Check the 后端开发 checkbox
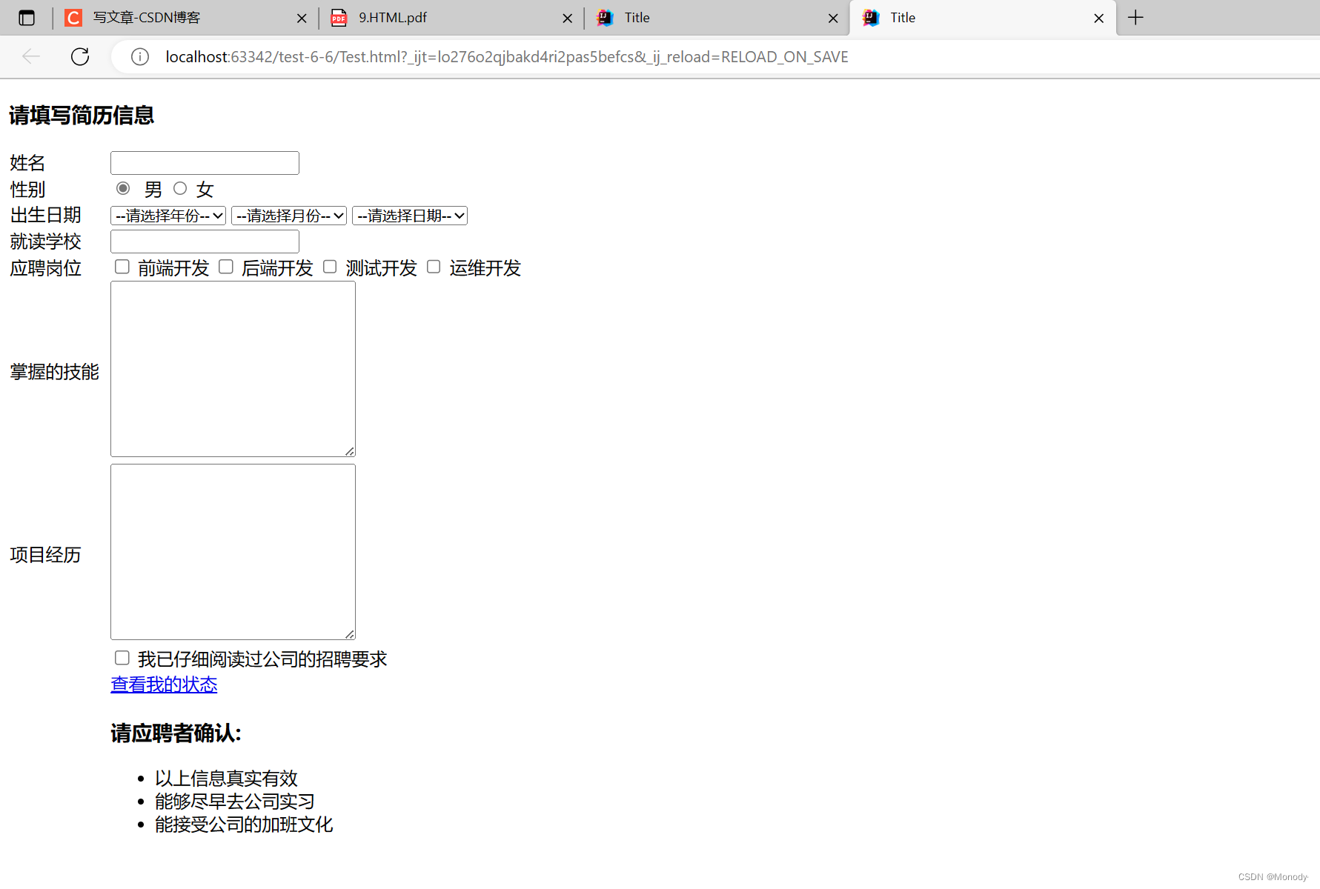The image size is (1320, 889). (x=226, y=267)
